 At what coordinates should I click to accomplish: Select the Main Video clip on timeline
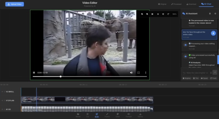click(x=87, y=100)
